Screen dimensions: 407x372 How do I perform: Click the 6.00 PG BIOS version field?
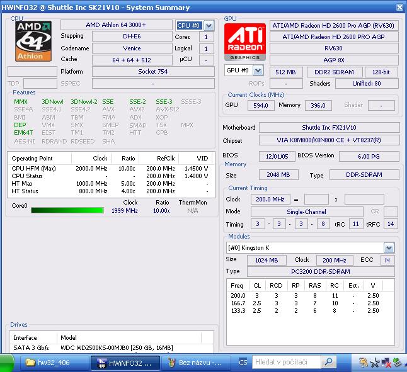pyautogui.click(x=369, y=156)
